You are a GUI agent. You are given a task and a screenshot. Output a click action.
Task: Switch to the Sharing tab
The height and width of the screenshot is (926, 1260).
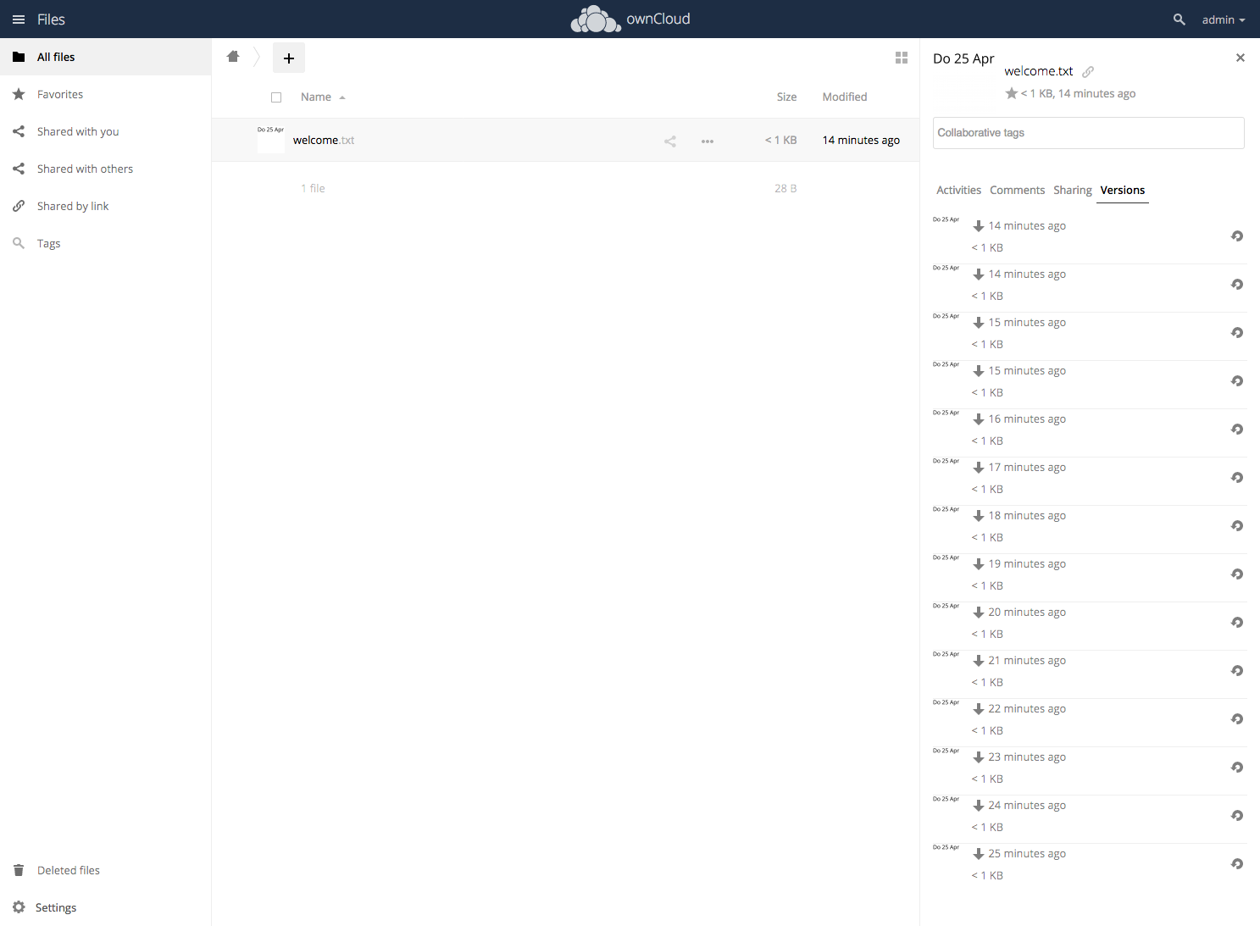click(1072, 190)
